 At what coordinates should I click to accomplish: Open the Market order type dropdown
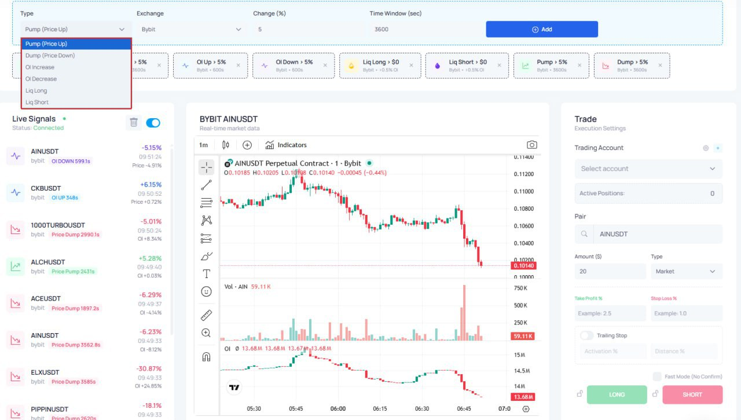(687, 271)
